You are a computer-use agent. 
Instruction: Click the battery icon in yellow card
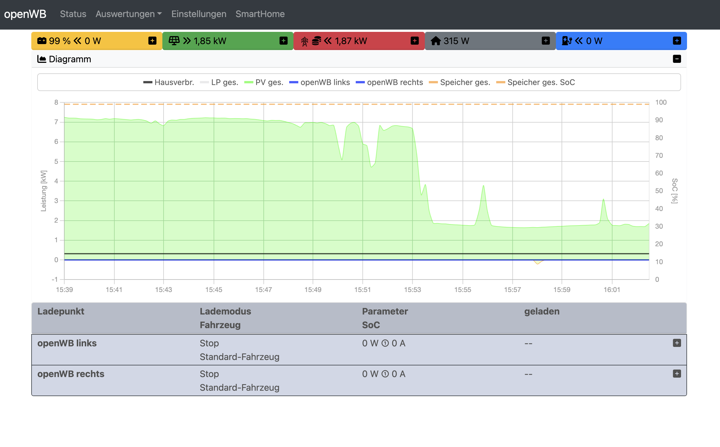point(42,41)
